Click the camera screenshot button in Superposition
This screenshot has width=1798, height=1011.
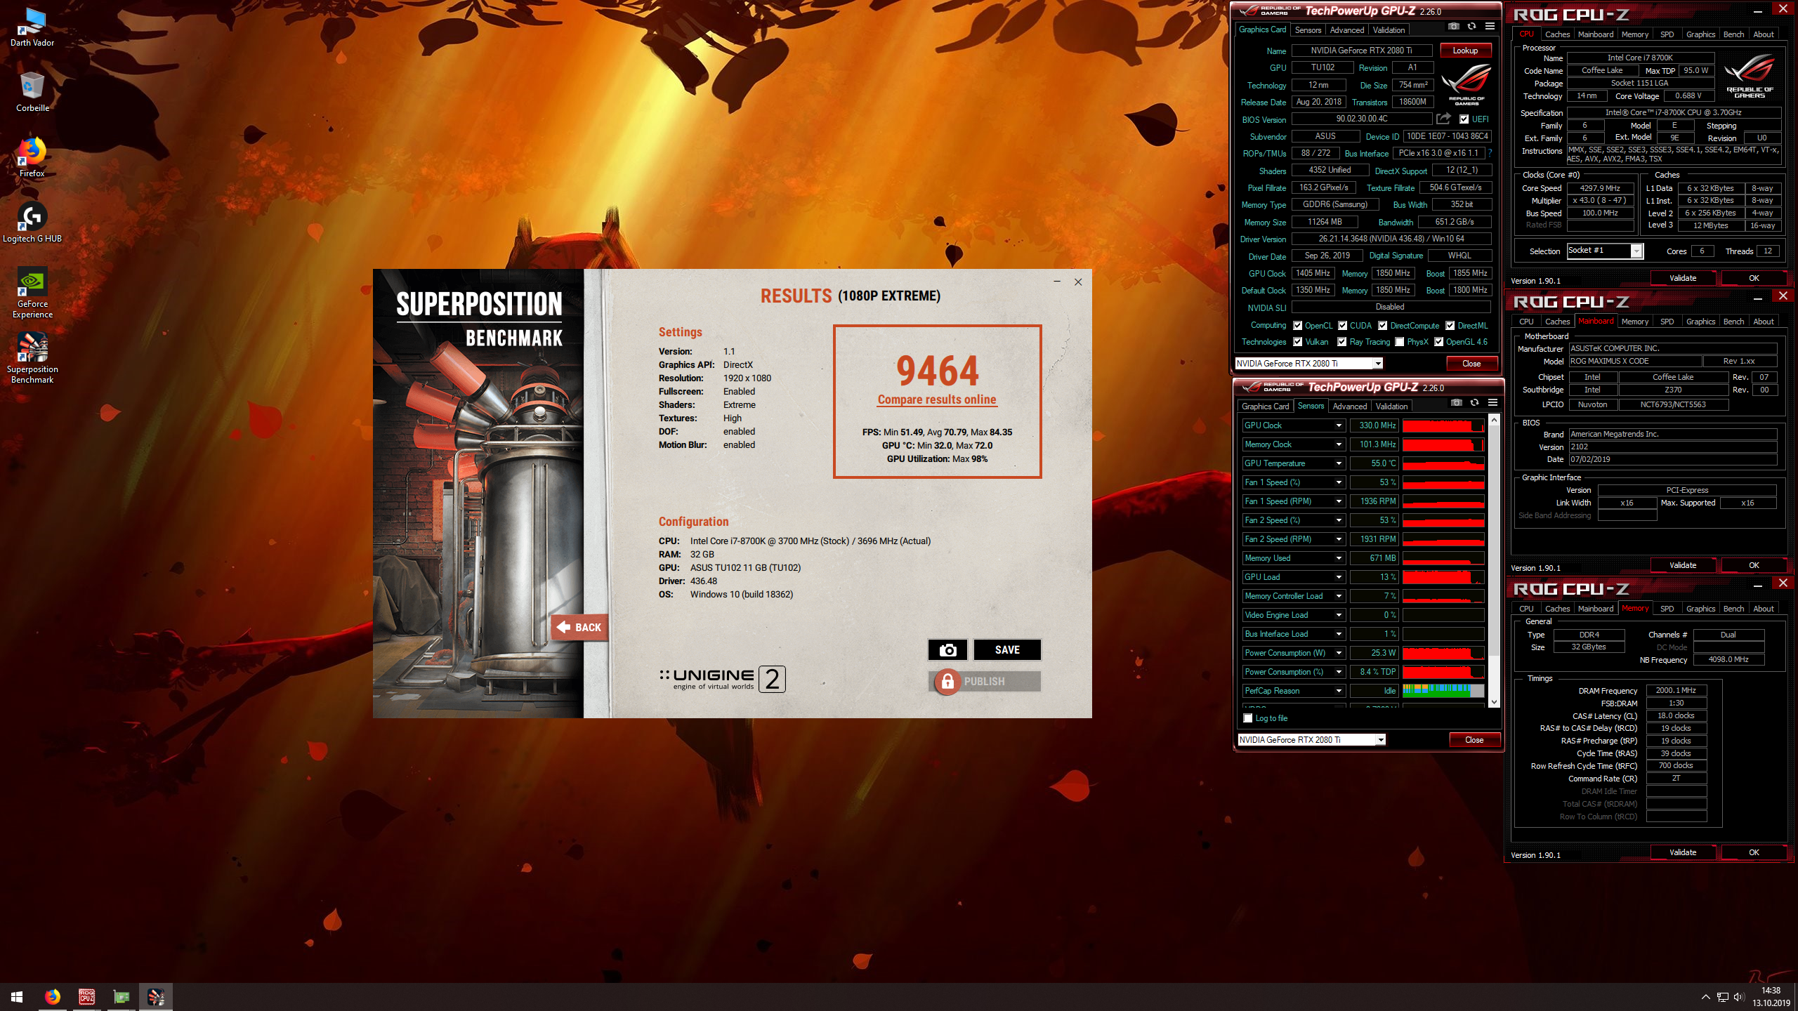947,649
